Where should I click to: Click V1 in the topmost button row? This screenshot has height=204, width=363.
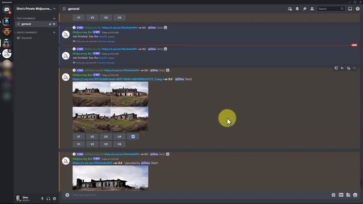[x=78, y=18]
